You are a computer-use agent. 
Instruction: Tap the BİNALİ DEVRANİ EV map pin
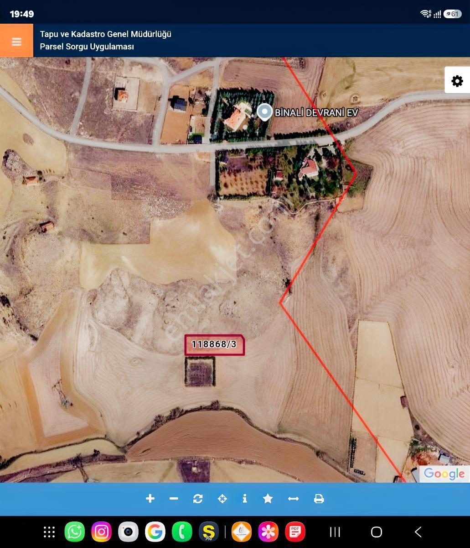pyautogui.click(x=264, y=112)
